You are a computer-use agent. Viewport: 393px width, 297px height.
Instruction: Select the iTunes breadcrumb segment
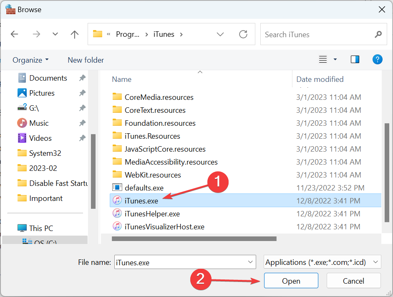[x=164, y=34]
